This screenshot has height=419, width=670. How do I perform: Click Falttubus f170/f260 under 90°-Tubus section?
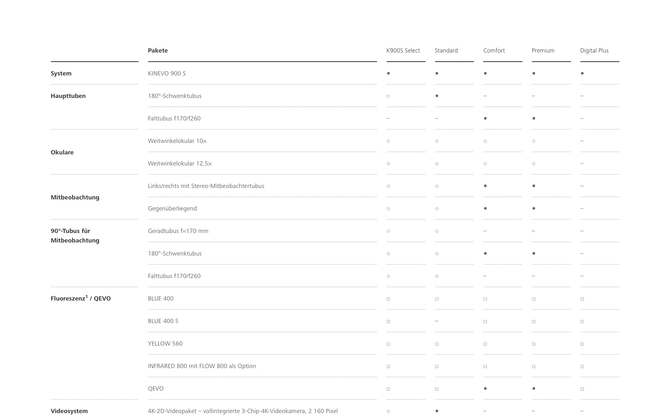click(x=174, y=276)
